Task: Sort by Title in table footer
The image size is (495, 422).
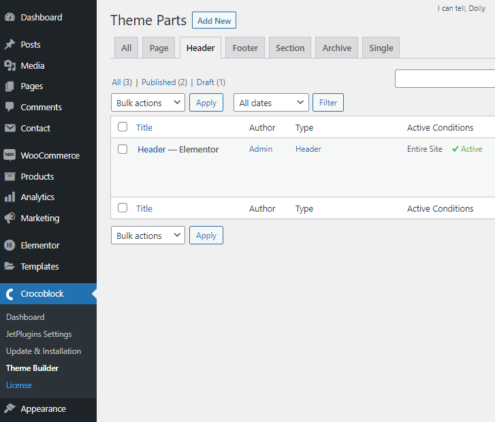Action: (x=144, y=209)
